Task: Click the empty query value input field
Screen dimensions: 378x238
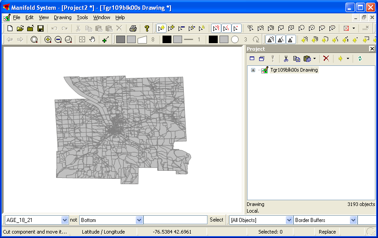Action: pos(175,220)
